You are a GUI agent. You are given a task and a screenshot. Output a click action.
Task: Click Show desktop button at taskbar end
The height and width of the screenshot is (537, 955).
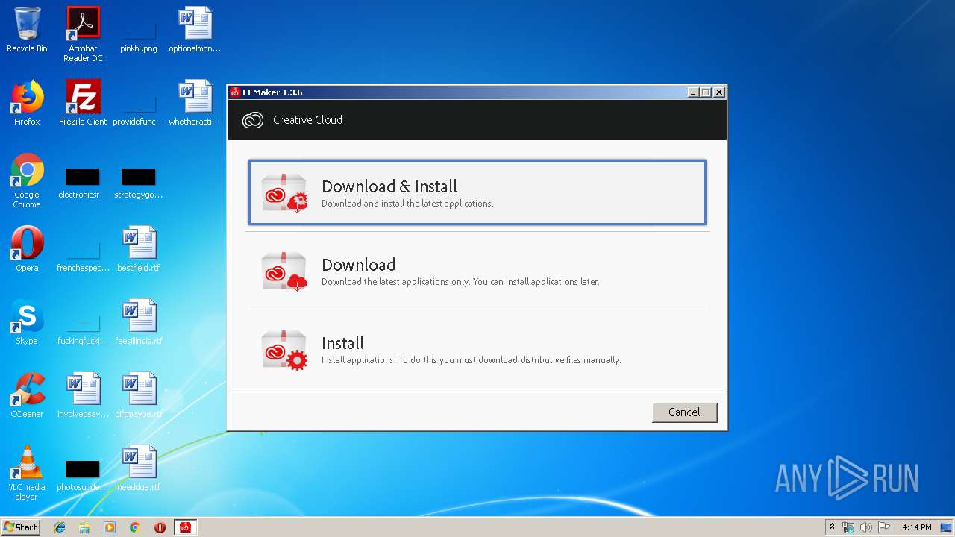pyautogui.click(x=948, y=527)
